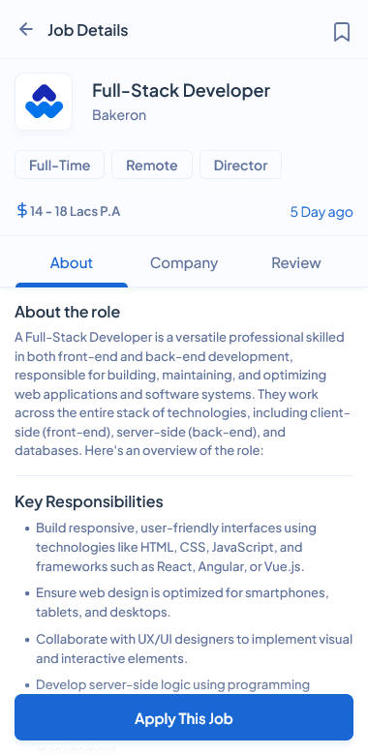Bookmark this job with the bookmark icon
This screenshot has width=368, height=755.
coord(342,32)
